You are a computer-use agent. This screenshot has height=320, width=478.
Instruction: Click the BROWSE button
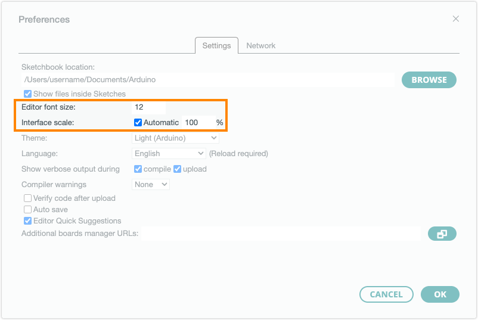pyautogui.click(x=429, y=80)
